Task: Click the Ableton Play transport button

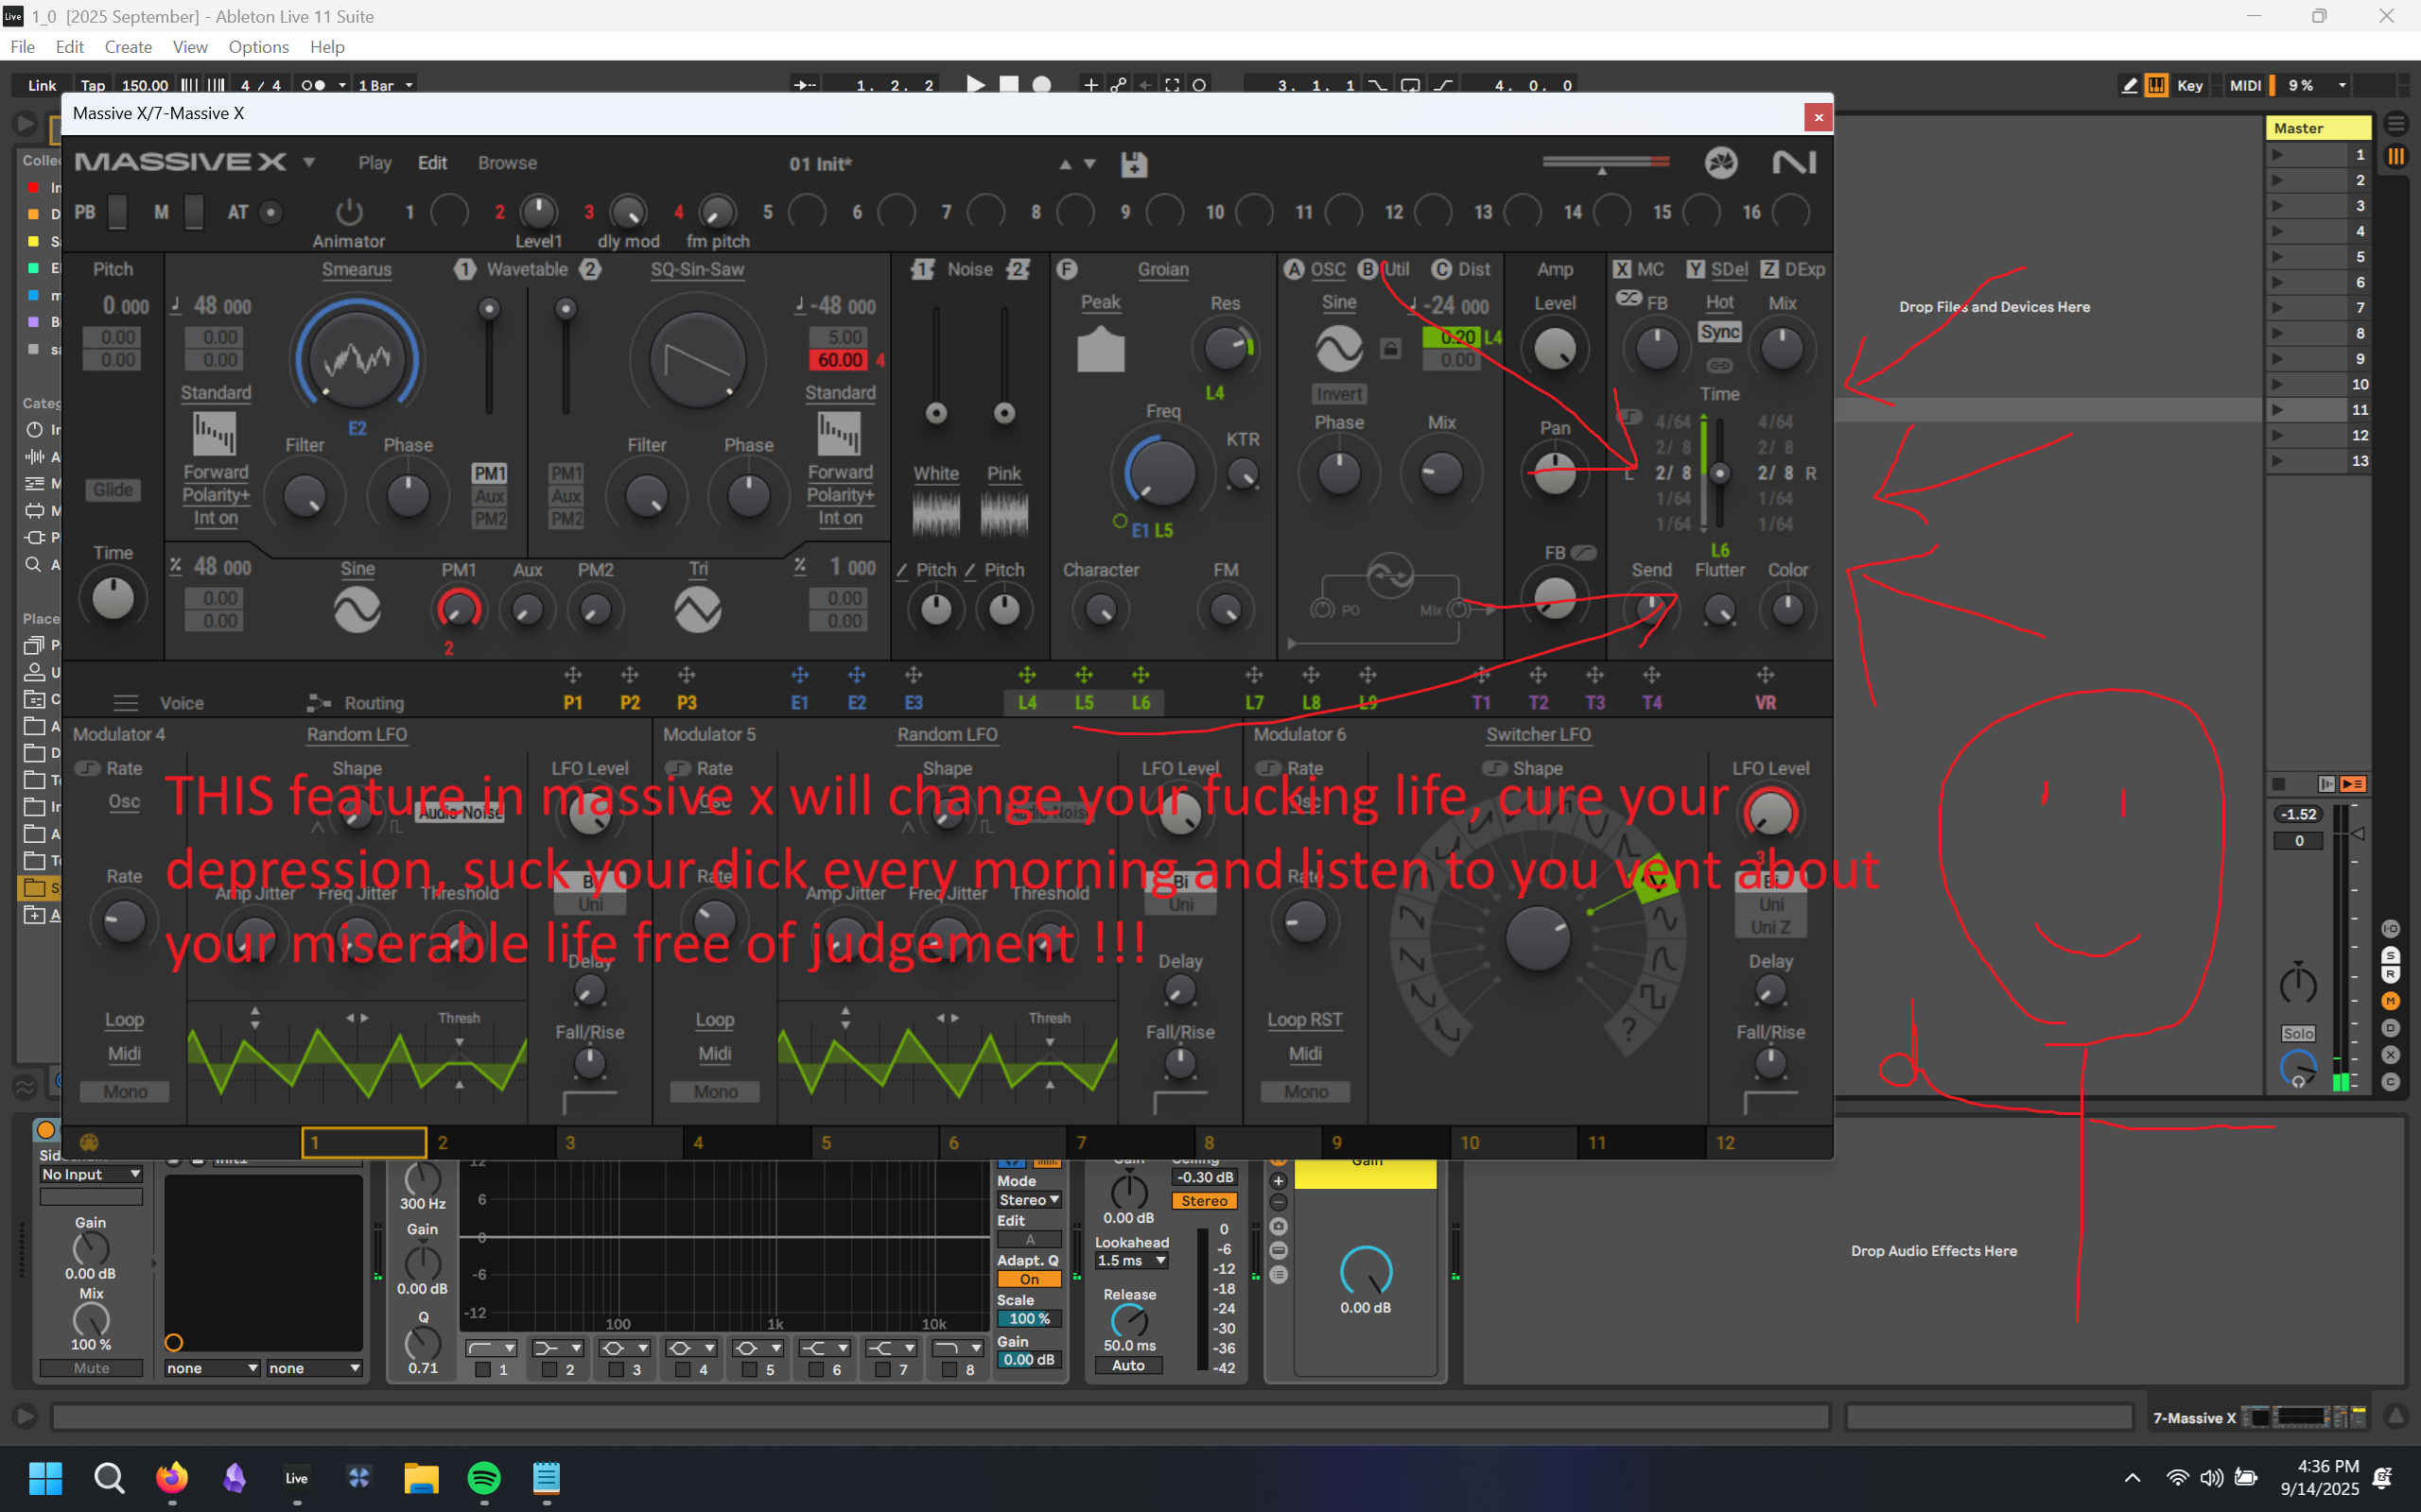Action: [x=975, y=85]
